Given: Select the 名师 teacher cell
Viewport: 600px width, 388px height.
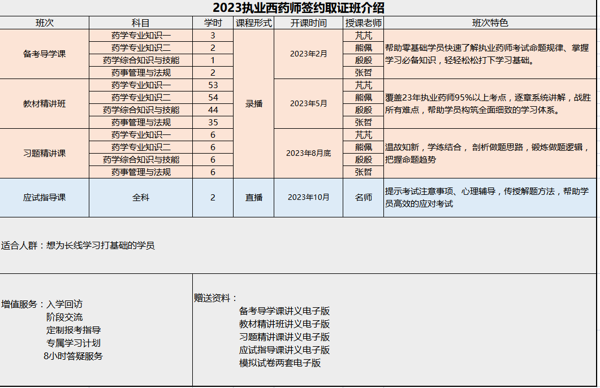Looking at the screenshot, I should pos(363,198).
